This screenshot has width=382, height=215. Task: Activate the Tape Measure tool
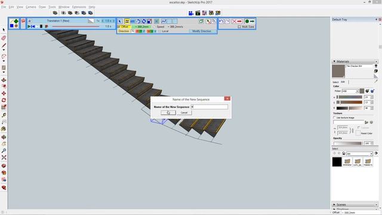pos(4,115)
